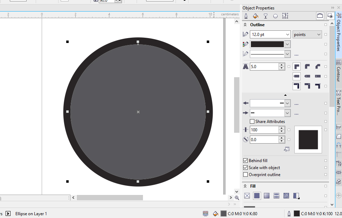This screenshot has width=342, height=218.
Task: Open the Outline tab pen nib icon
Action: (246, 16)
